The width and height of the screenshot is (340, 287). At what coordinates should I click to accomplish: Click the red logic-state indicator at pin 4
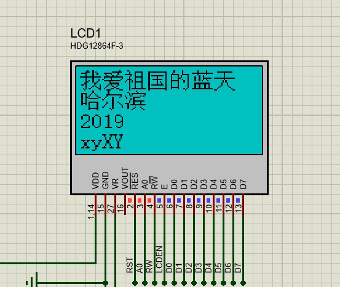click(149, 200)
